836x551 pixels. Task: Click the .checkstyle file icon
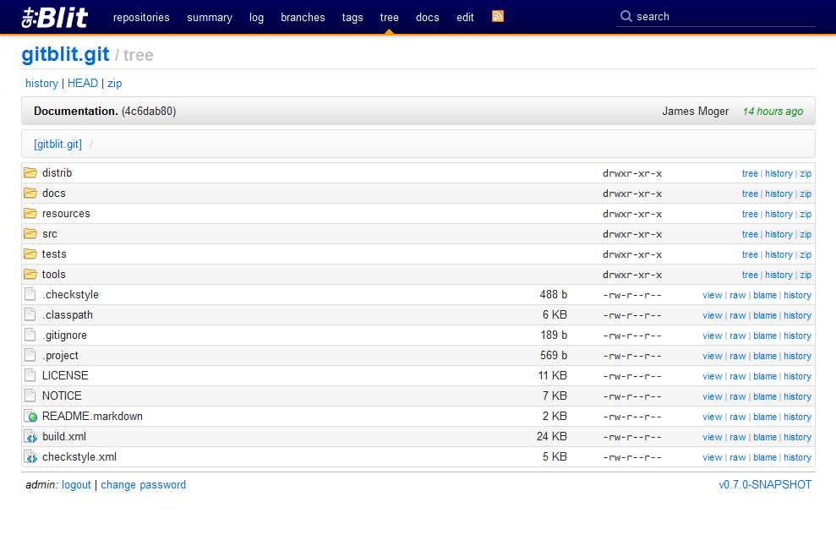[30, 294]
